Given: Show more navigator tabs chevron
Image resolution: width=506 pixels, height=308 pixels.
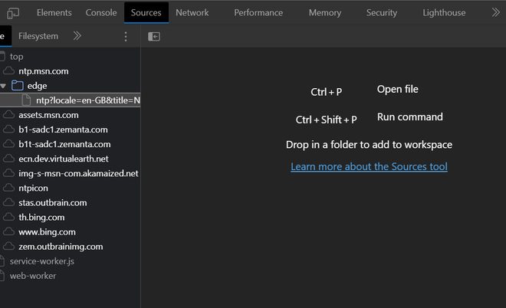Looking at the screenshot, I should click(77, 36).
